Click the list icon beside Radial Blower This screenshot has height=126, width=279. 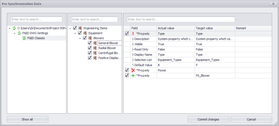pos(95,48)
